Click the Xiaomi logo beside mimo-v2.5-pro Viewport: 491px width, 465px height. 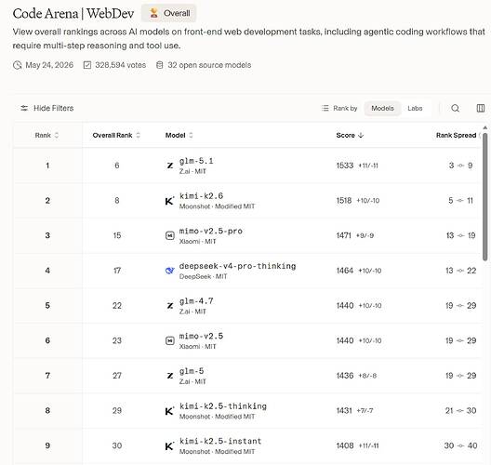coord(170,235)
